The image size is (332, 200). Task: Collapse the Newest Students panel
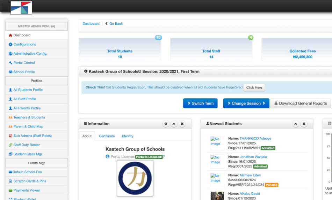click(x=296, y=124)
